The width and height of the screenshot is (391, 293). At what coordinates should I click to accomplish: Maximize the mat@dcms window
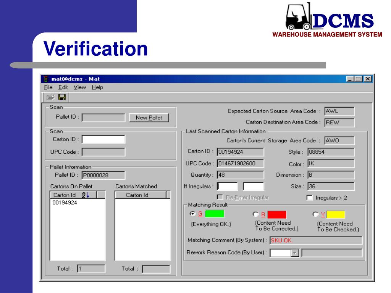coord(358,79)
